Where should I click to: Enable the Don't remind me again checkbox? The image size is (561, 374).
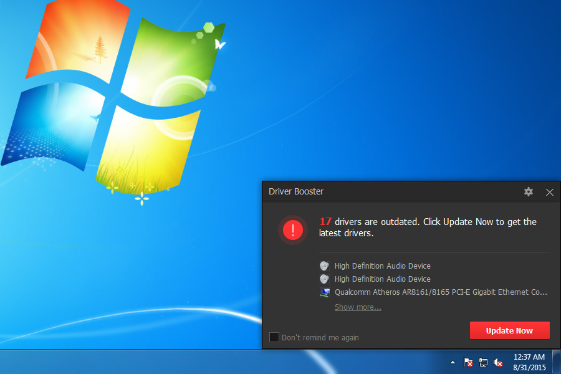click(x=274, y=337)
